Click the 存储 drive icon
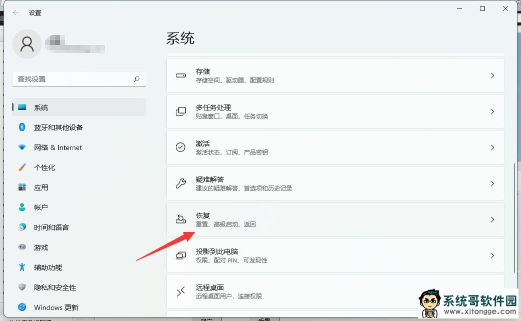Image resolution: width=521 pixels, height=321 pixels. (181, 75)
